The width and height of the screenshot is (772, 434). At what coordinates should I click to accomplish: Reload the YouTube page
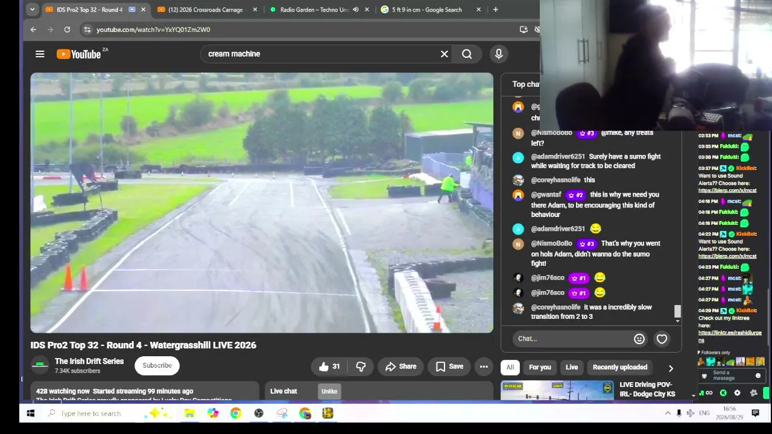click(x=67, y=29)
